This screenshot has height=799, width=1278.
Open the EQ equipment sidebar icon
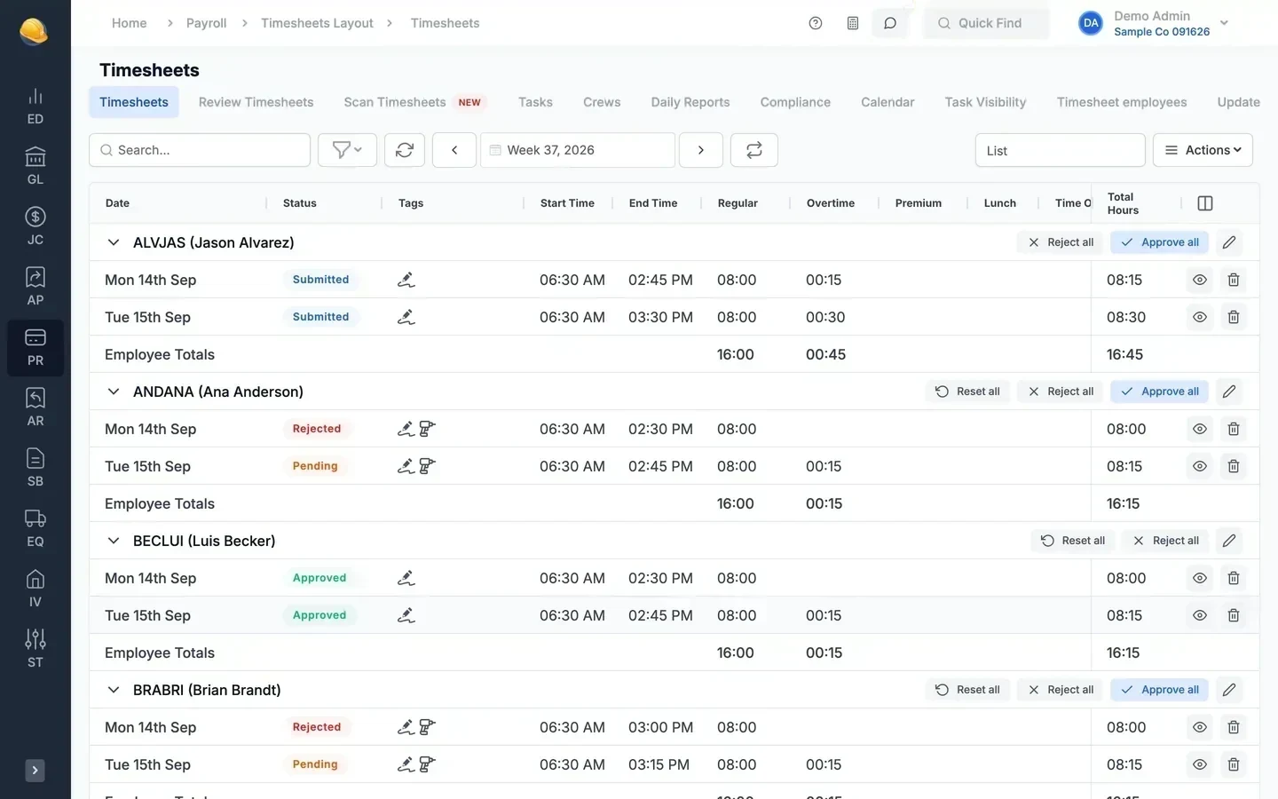(x=35, y=528)
